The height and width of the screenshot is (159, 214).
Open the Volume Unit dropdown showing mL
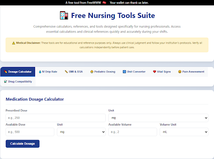click(x=184, y=132)
